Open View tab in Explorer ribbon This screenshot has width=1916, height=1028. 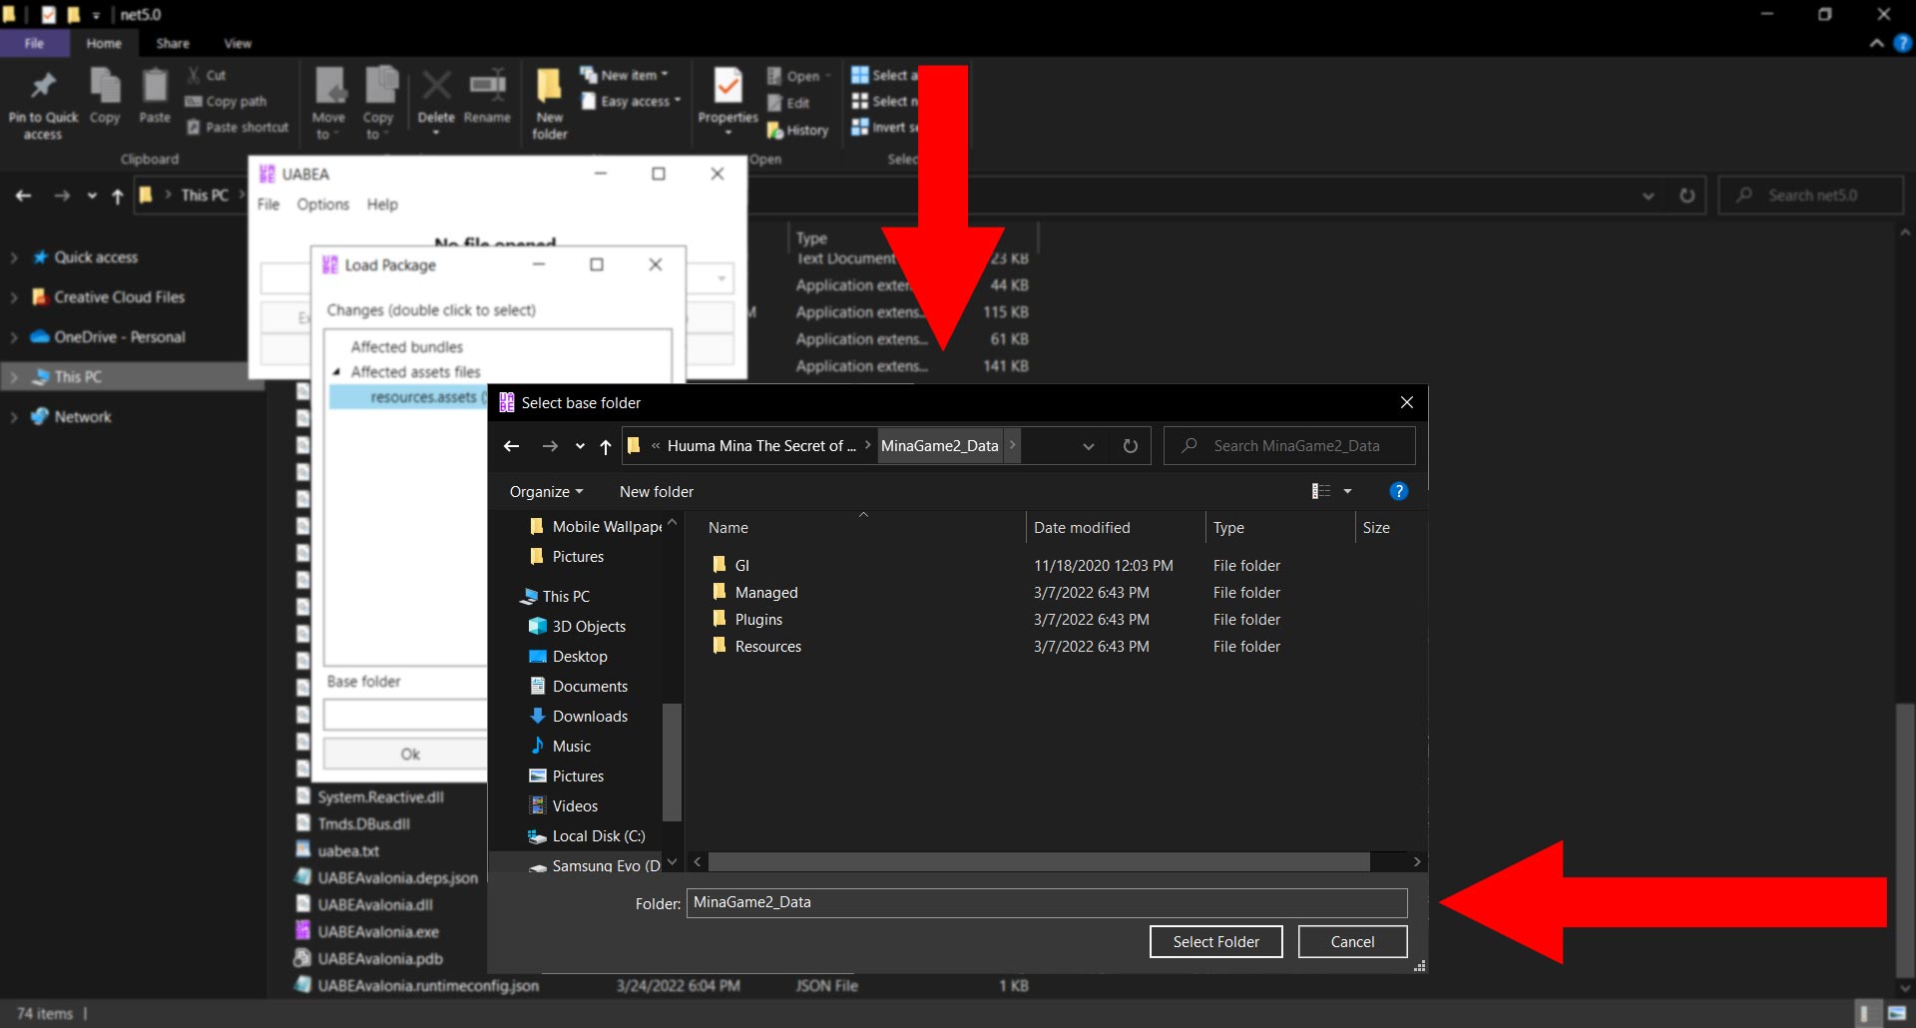pyautogui.click(x=238, y=43)
